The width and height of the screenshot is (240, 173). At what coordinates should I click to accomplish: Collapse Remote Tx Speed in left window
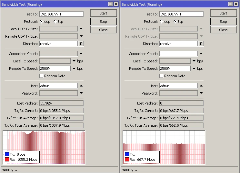click(74, 68)
